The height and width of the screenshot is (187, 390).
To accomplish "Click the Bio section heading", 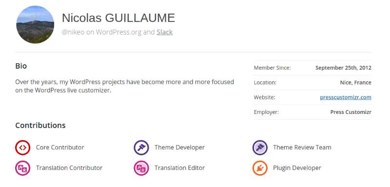I will 21,66.
